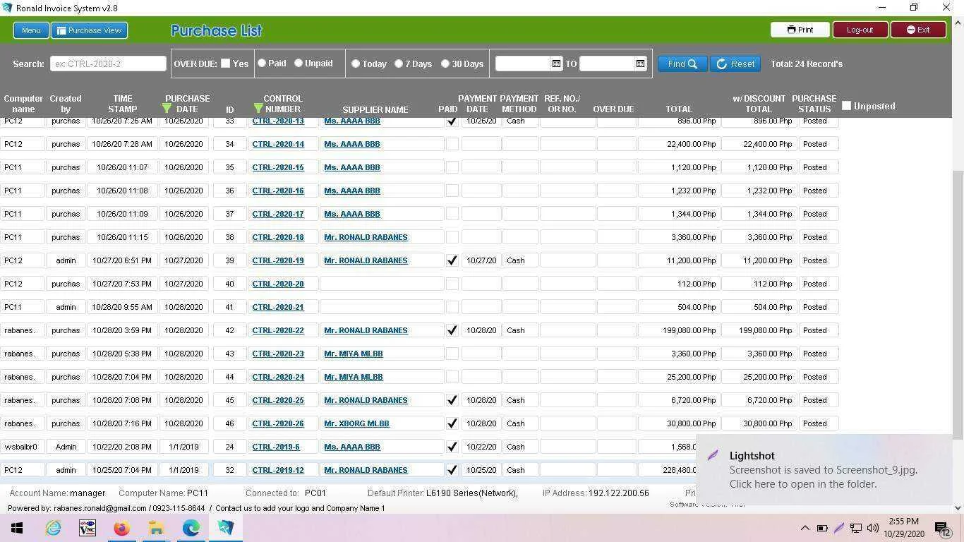
Task: Open the end date calendar picker
Action: point(640,64)
